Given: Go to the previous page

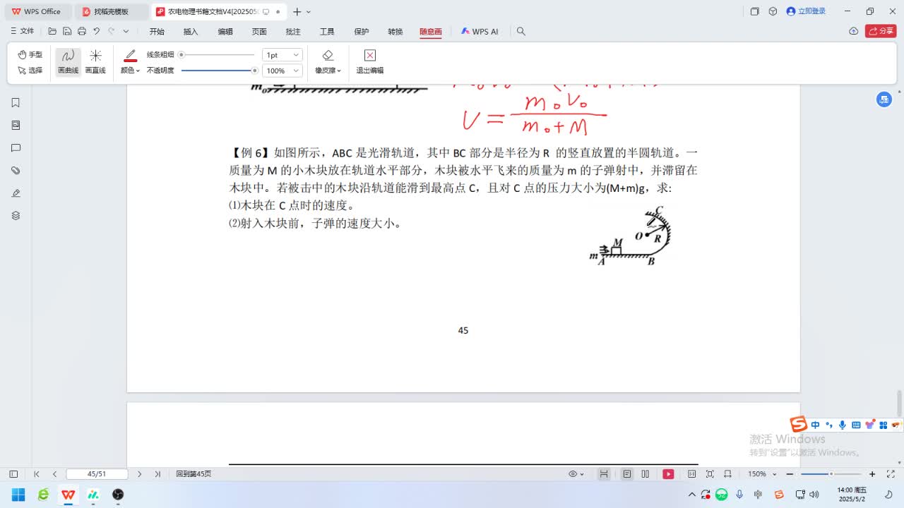Looking at the screenshot, I should coord(54,474).
